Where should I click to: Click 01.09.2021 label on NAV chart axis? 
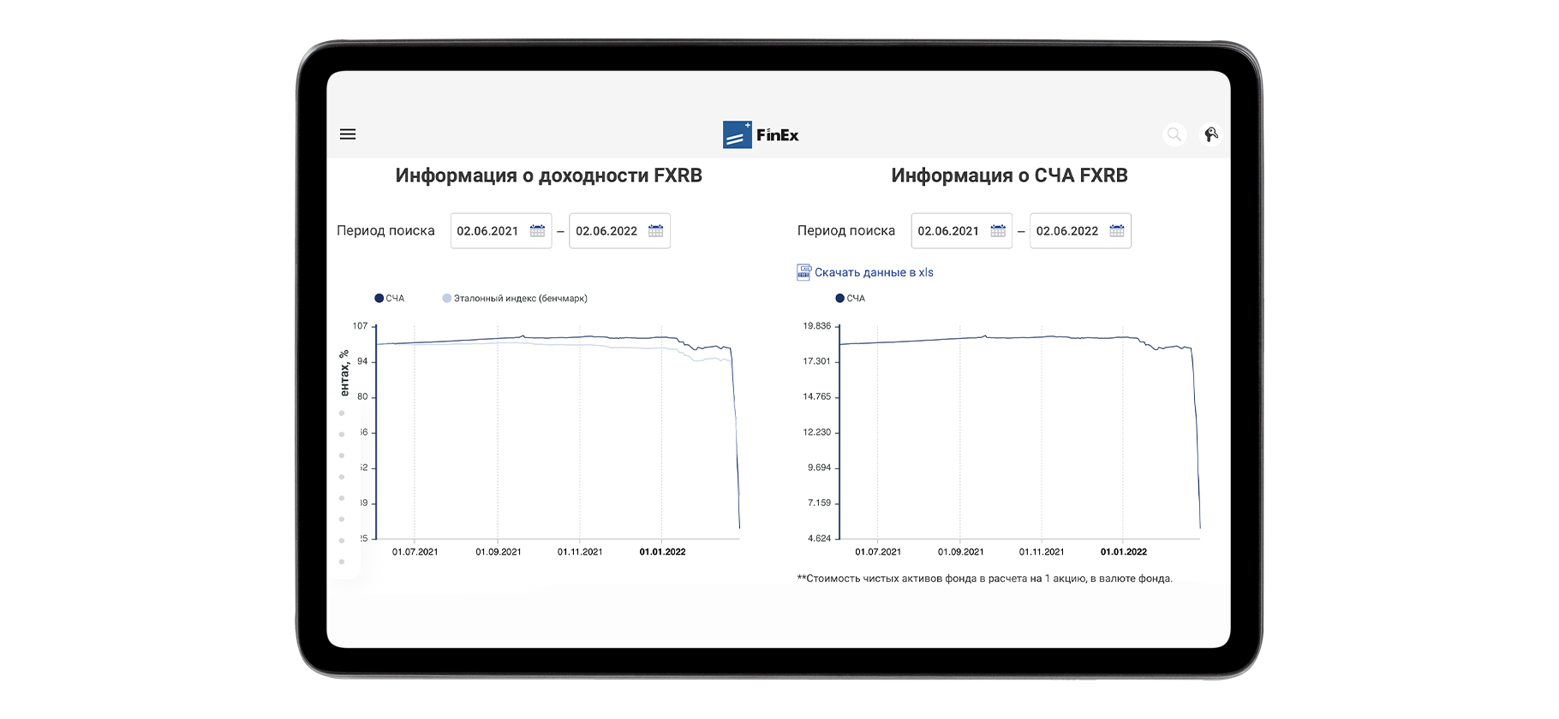pyautogui.click(x=961, y=552)
